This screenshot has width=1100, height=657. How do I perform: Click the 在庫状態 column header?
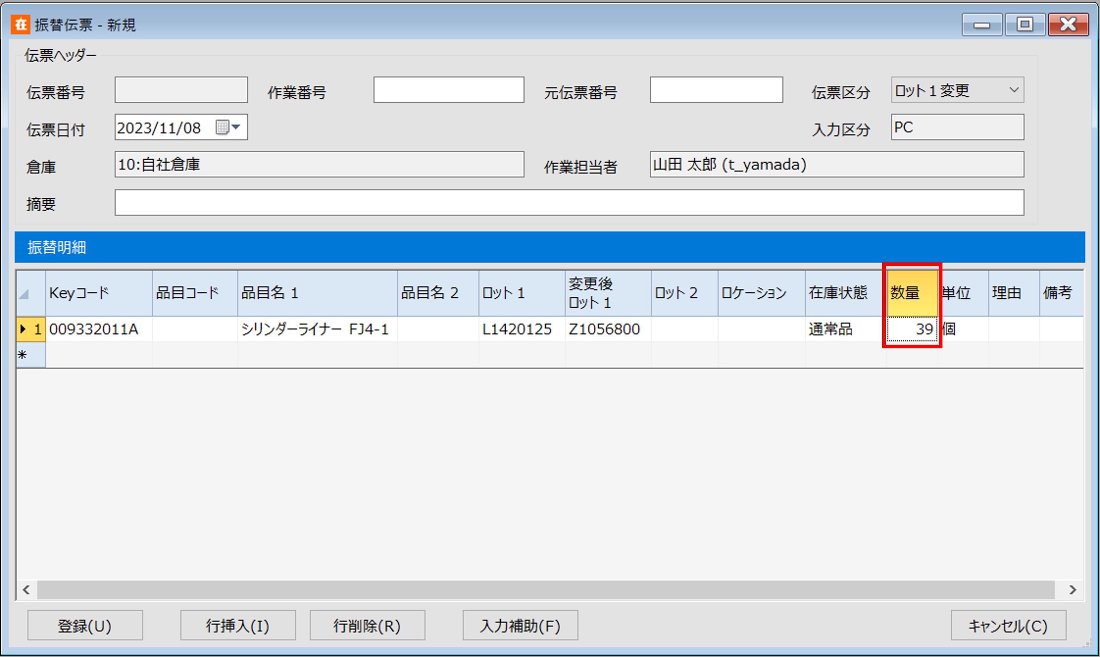point(845,293)
